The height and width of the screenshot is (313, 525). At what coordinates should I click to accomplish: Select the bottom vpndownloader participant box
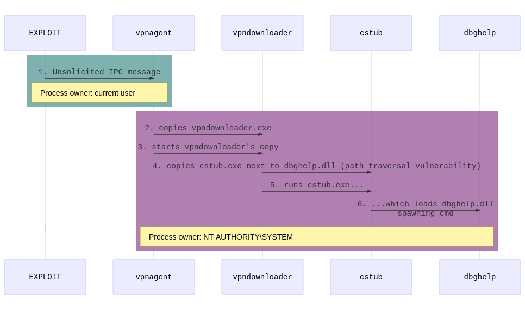click(x=262, y=277)
